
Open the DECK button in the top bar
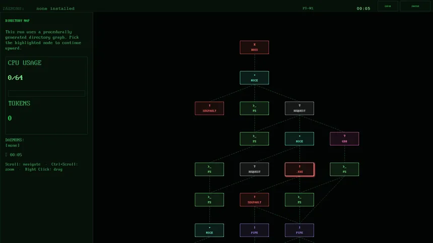[388, 6]
